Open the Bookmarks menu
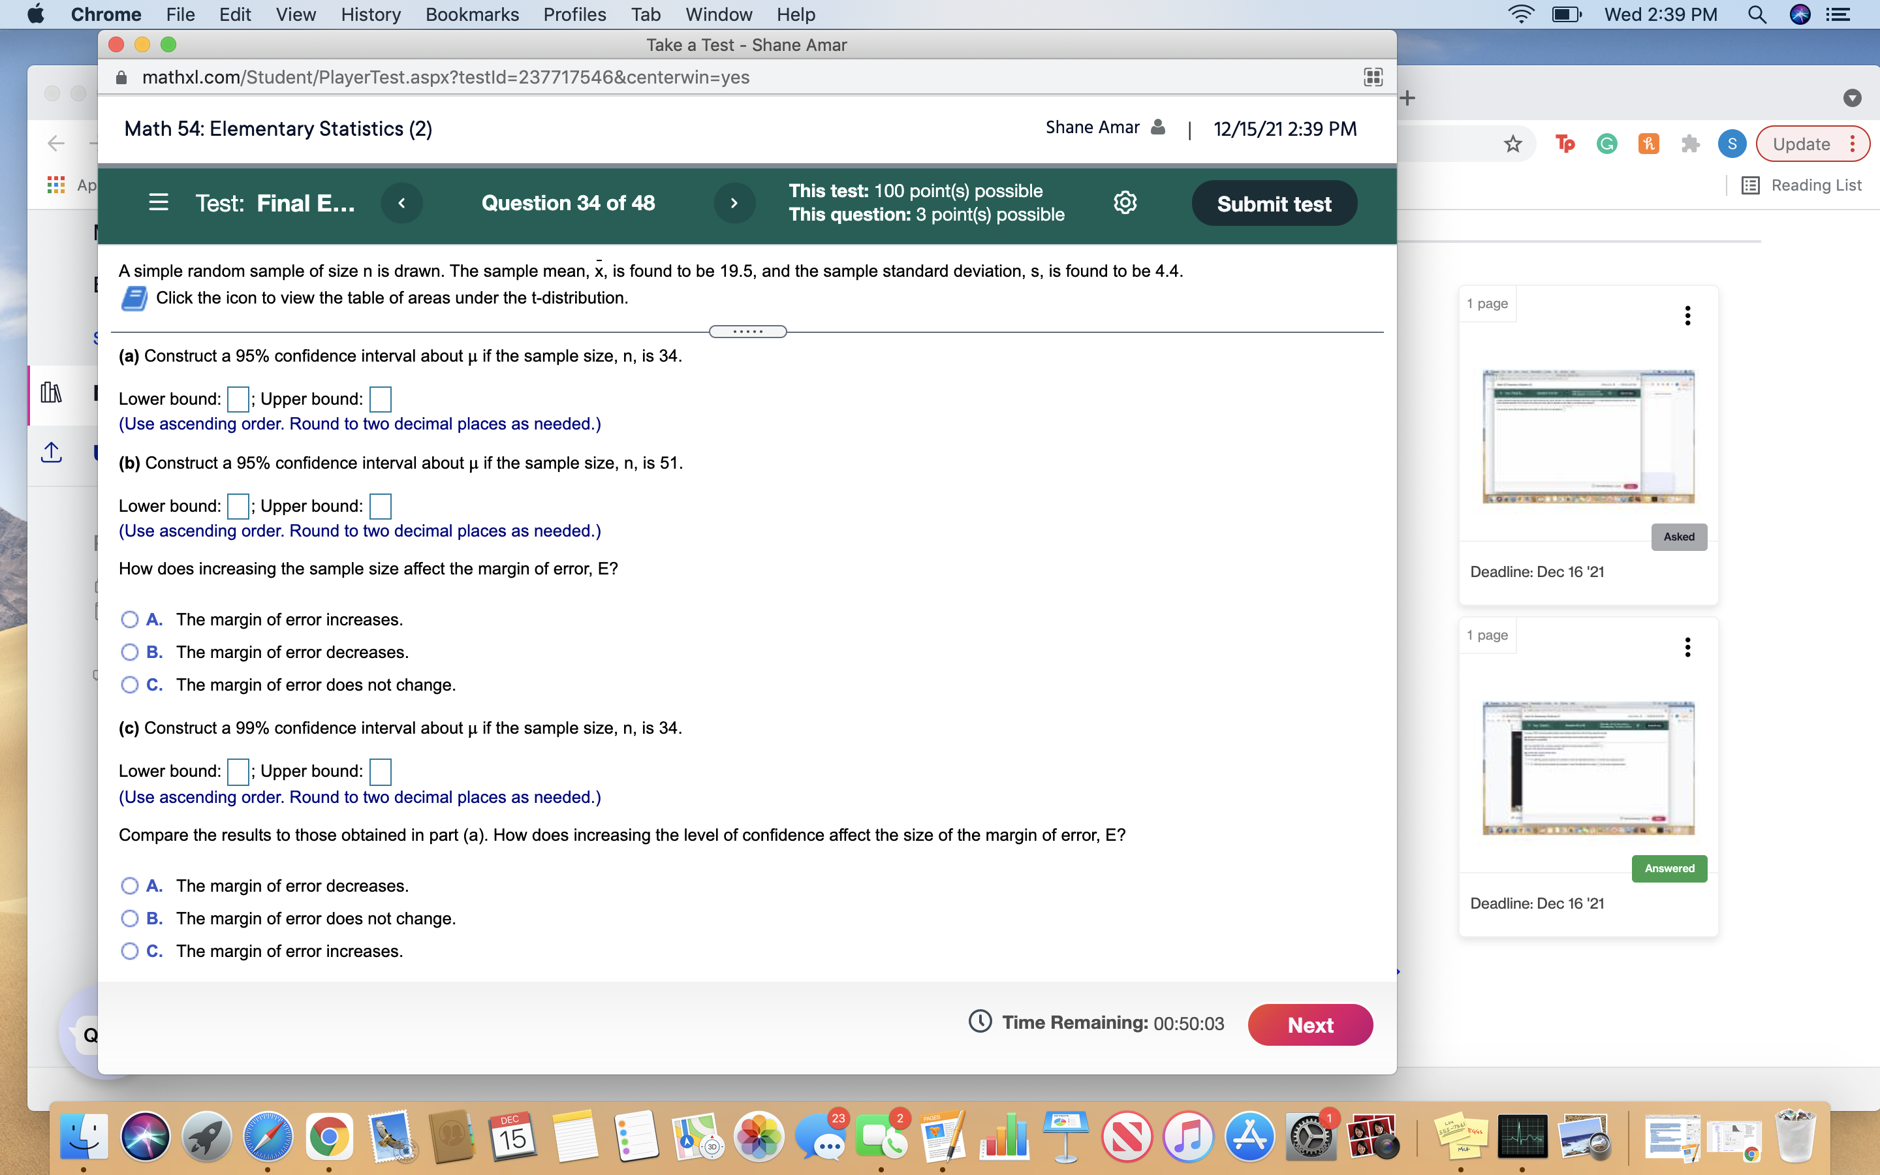This screenshot has height=1175, width=1880. 473,14
